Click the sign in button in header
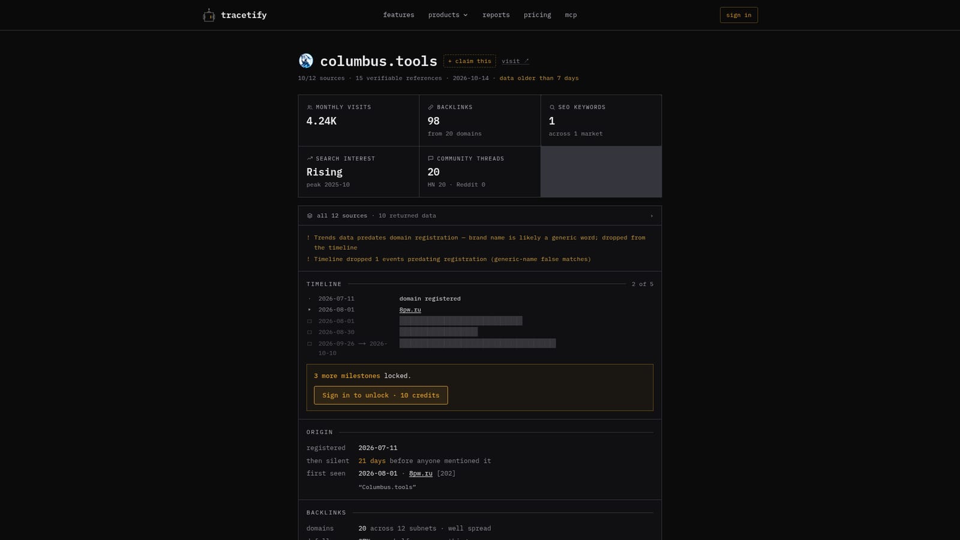 (x=739, y=15)
